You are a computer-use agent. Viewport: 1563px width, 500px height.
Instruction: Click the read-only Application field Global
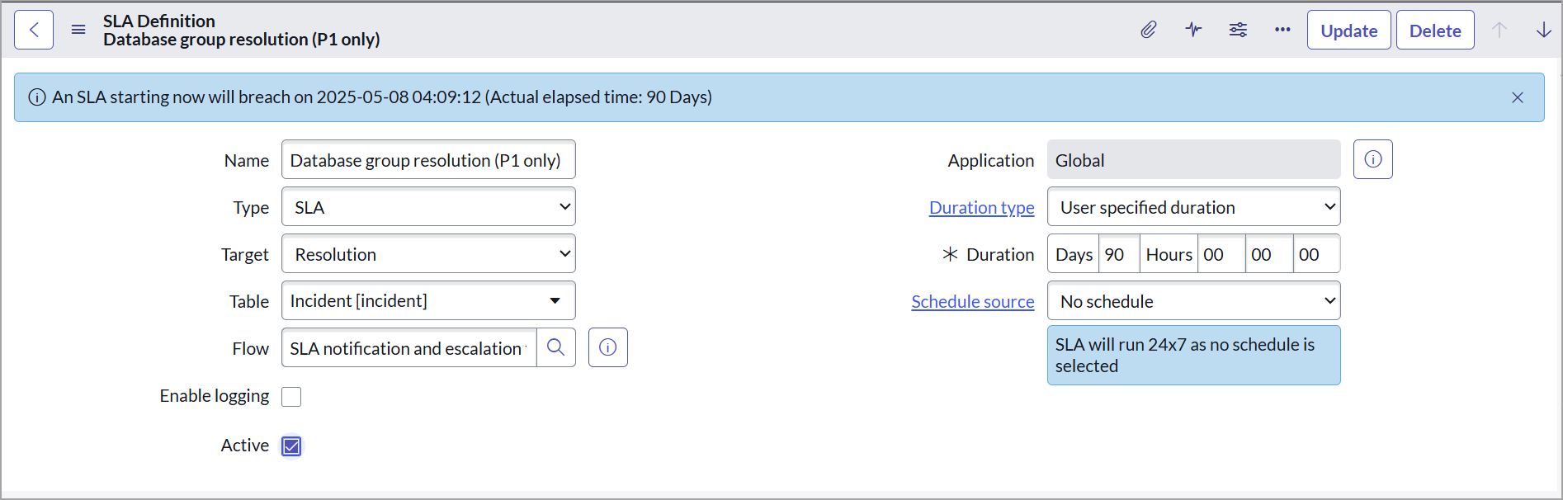[x=1193, y=160]
